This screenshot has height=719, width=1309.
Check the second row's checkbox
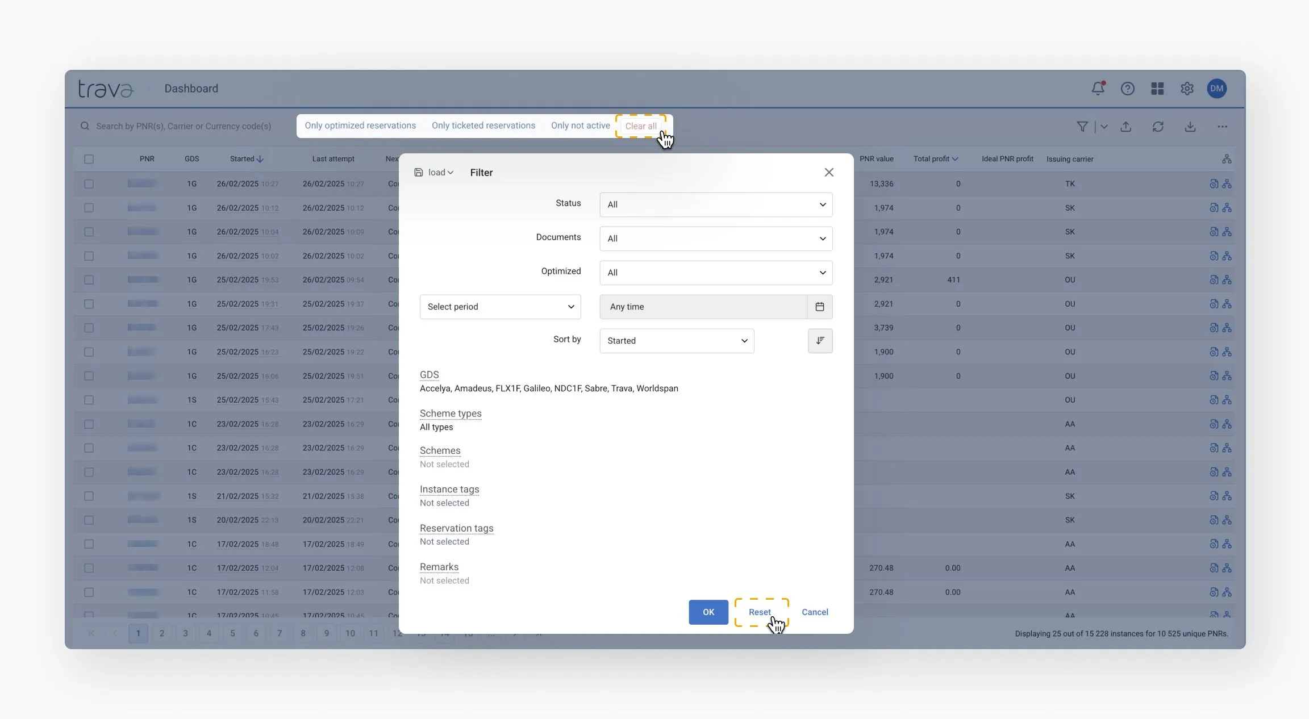click(x=89, y=208)
